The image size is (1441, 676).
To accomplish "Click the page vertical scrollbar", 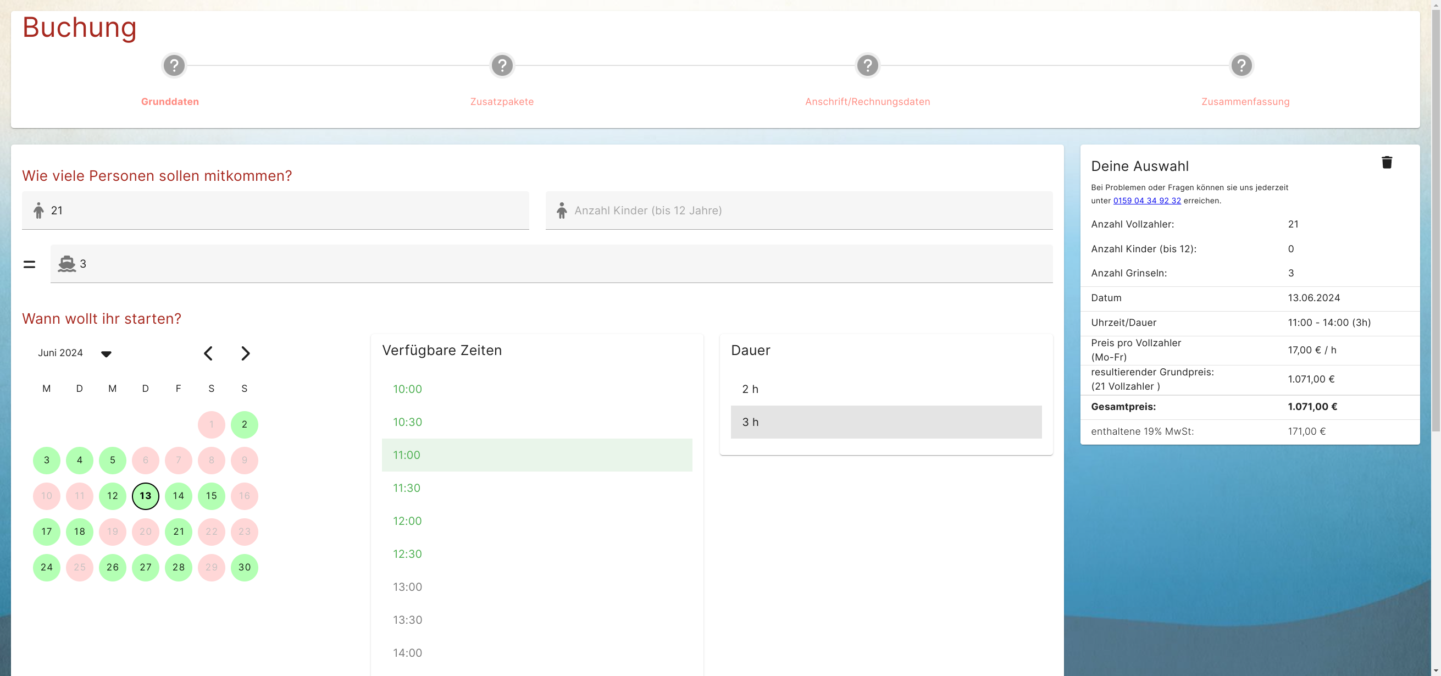I will point(1436,224).
